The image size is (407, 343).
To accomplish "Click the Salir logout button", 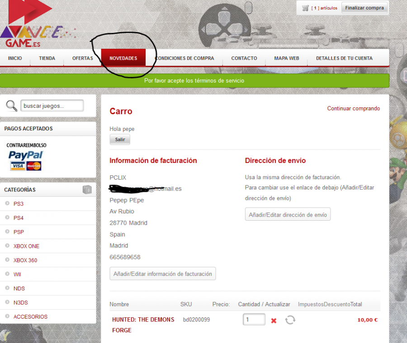I will pyautogui.click(x=120, y=139).
